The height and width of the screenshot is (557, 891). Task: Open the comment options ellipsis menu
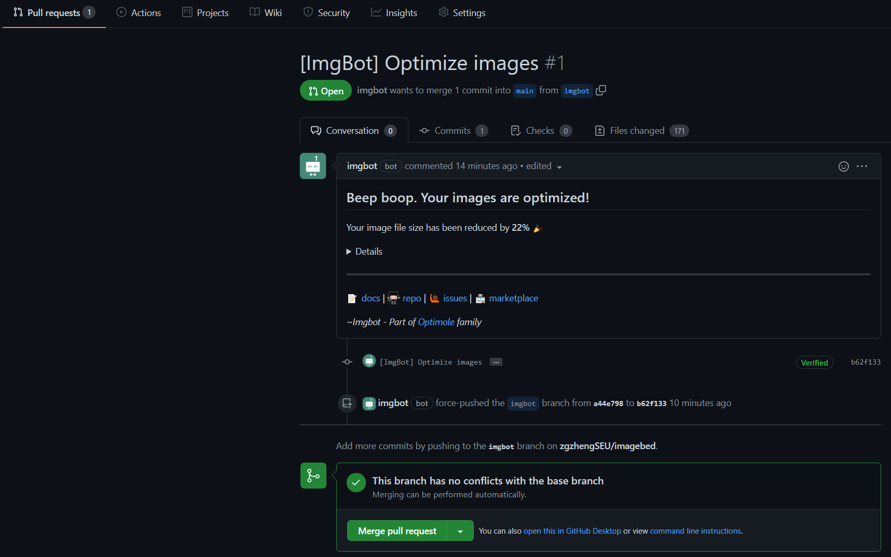[x=862, y=166]
